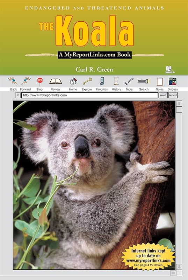
Task: Open the History hourglass icon
Action: (x=116, y=81)
